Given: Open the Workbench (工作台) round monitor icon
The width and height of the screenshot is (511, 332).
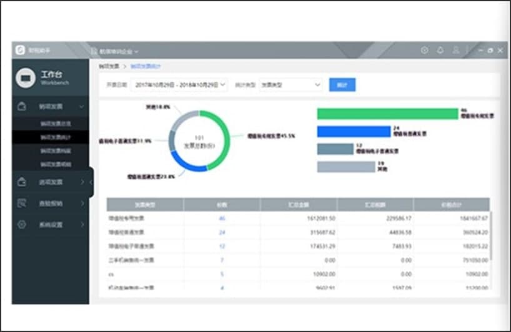Looking at the screenshot, I should [26, 78].
